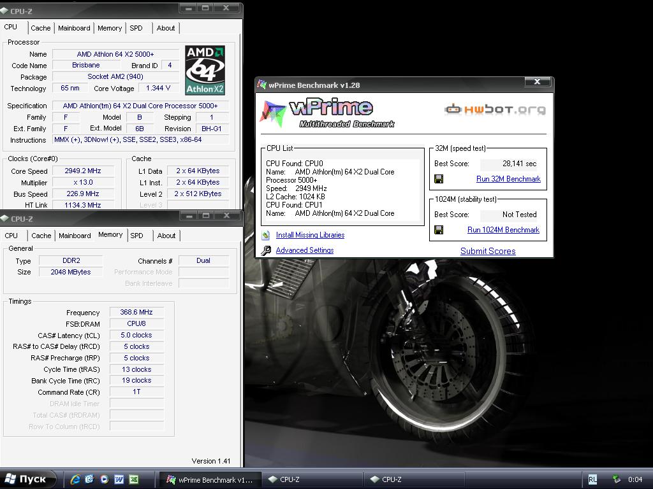Viewport: 653px width, 489px height.
Task: Save the 1024M score via floppy icon
Action: click(x=439, y=229)
